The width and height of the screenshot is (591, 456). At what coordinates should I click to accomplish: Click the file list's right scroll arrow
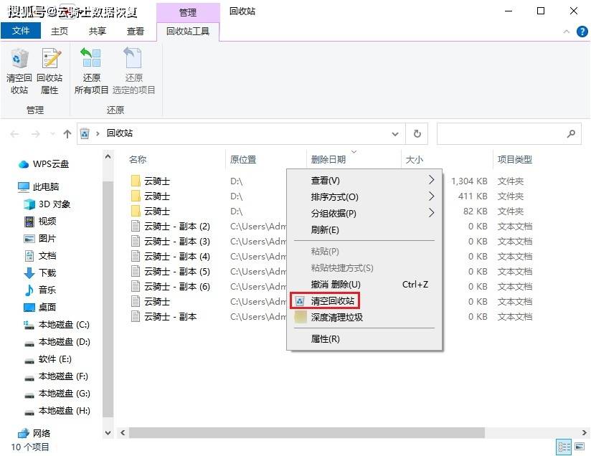pos(585,432)
